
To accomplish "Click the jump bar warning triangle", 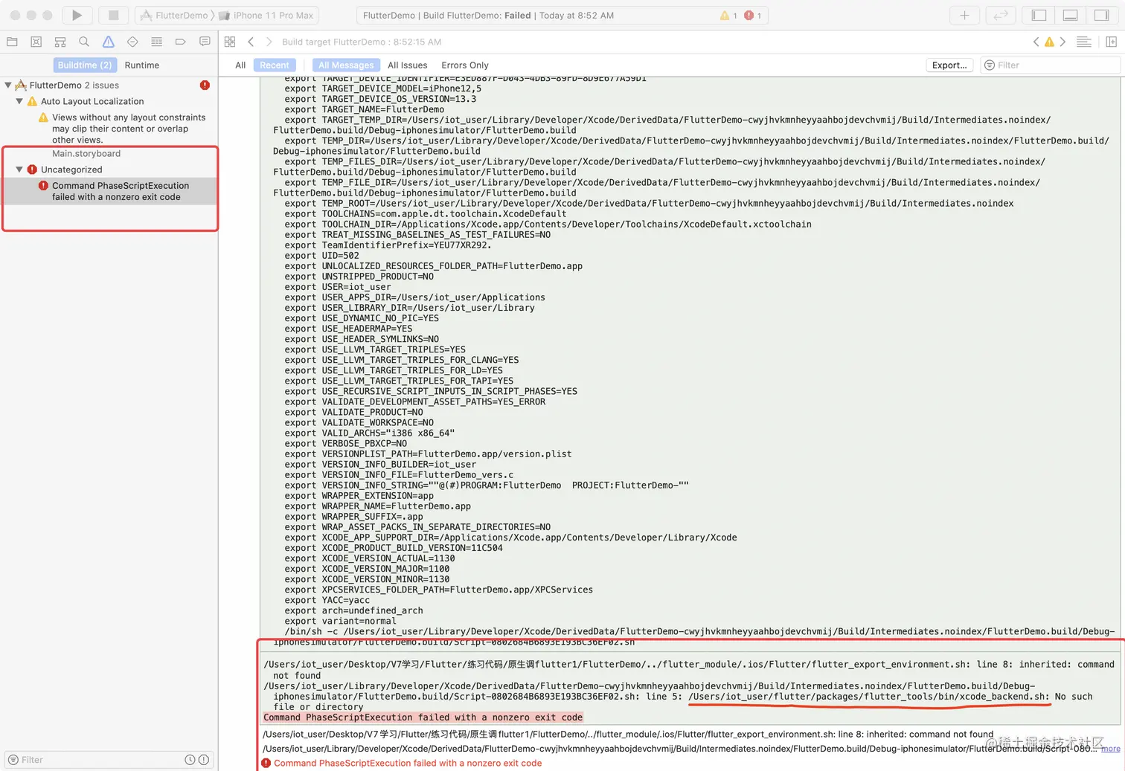I will pos(1049,42).
